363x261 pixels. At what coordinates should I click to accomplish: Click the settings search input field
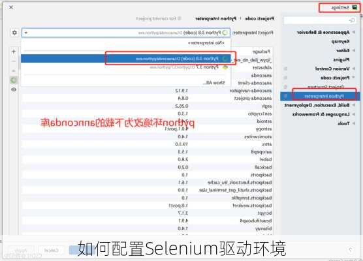[320, 20]
